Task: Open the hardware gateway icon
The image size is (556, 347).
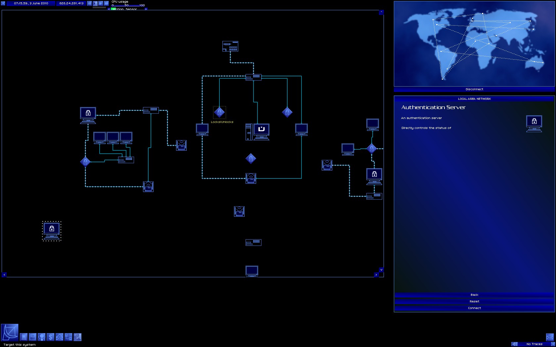Action: (24, 337)
